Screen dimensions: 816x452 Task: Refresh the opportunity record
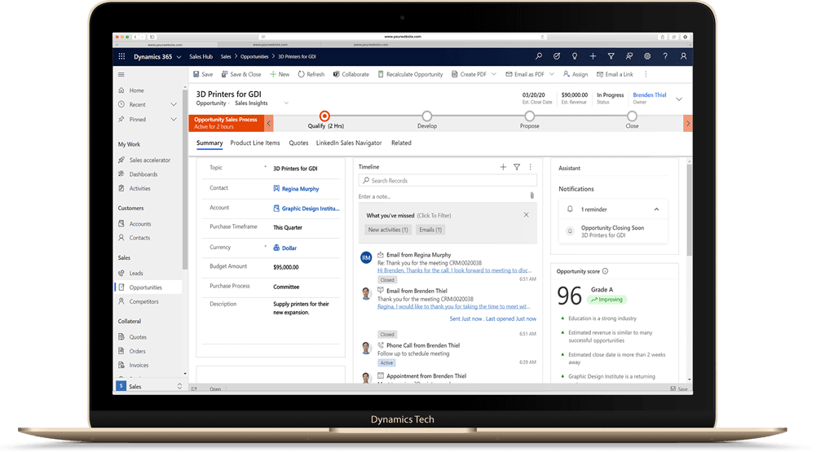311,74
